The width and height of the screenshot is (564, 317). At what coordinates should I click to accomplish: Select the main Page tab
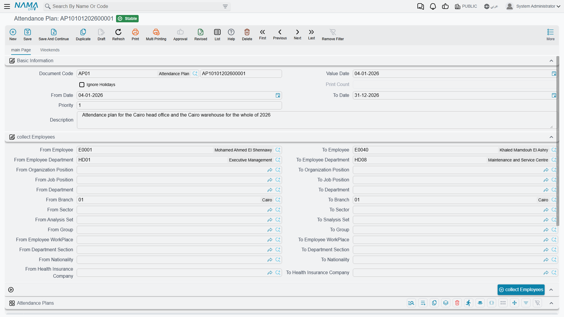point(21,50)
